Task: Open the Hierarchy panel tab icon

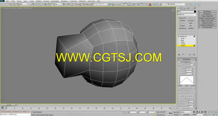Action: click(185, 8)
